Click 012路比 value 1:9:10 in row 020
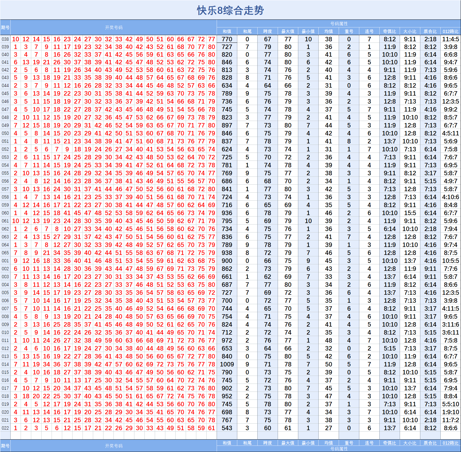This screenshot has height=452, width=461. tap(451, 412)
